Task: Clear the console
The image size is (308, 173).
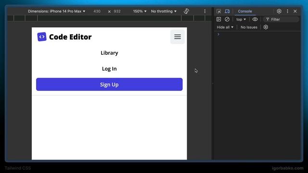Action: (227, 19)
